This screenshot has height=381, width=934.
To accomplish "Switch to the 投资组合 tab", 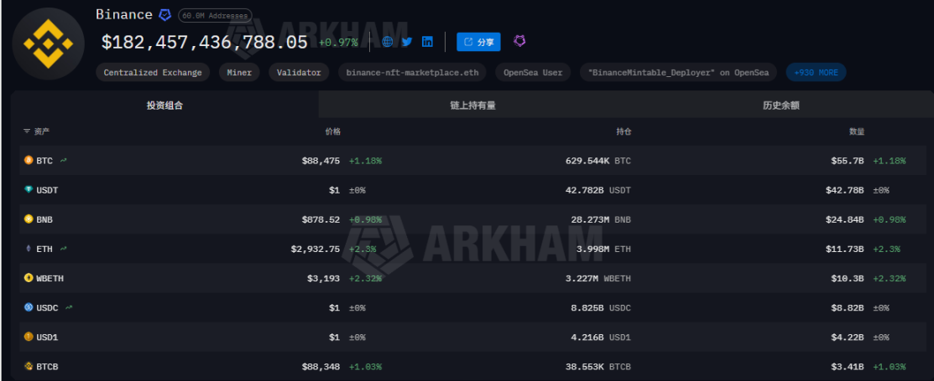I will [165, 106].
